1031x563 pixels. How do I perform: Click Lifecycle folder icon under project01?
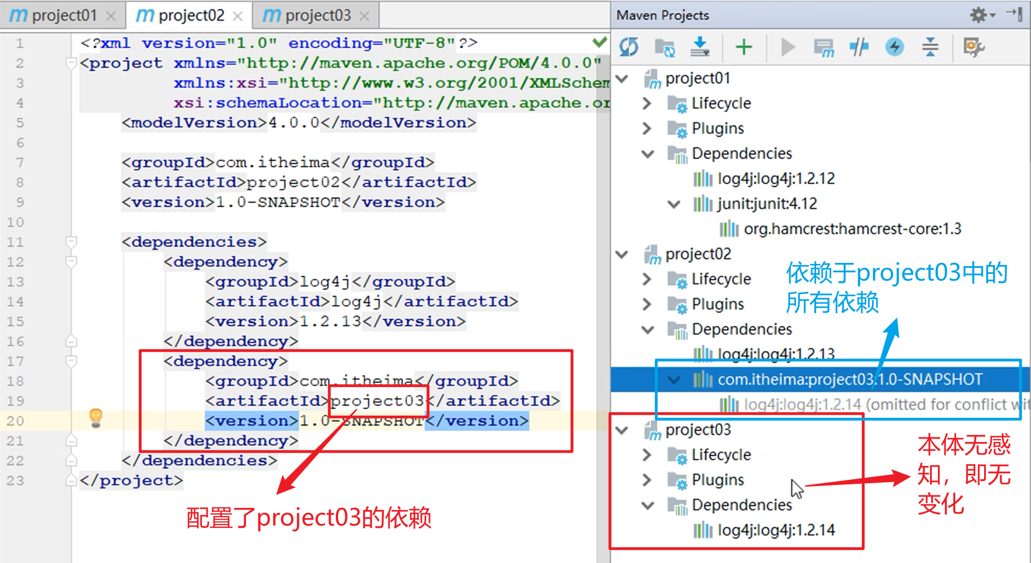677,104
